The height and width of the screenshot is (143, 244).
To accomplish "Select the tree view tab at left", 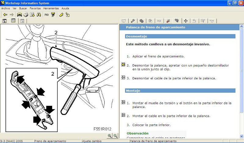I will click(5, 21).
